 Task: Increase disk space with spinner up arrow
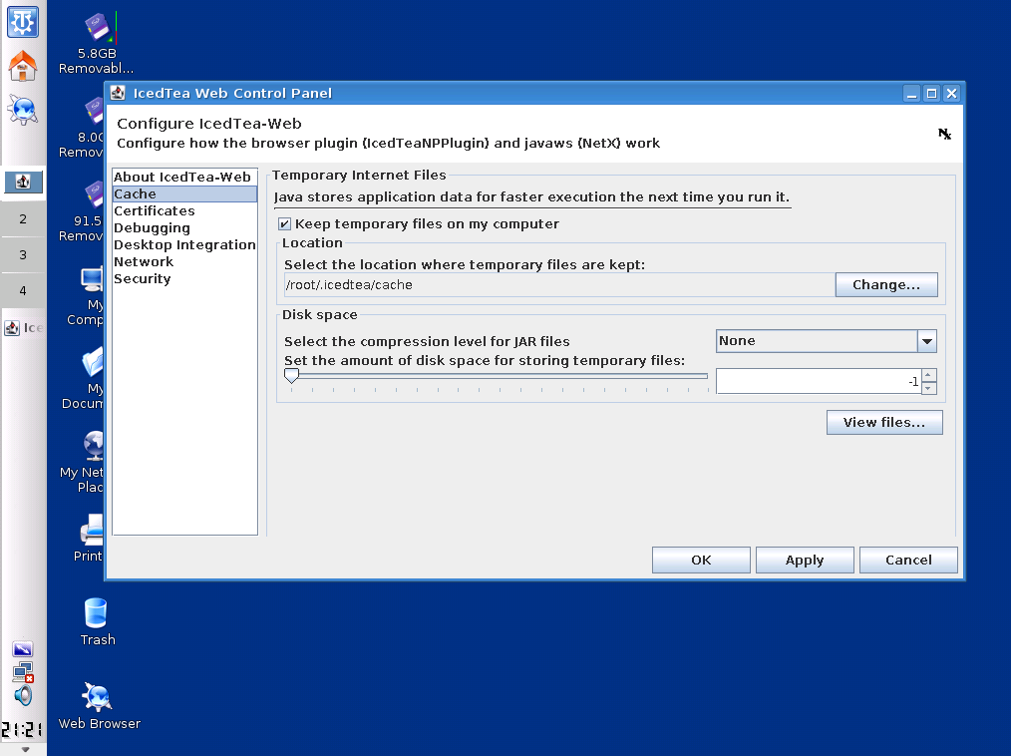928,375
